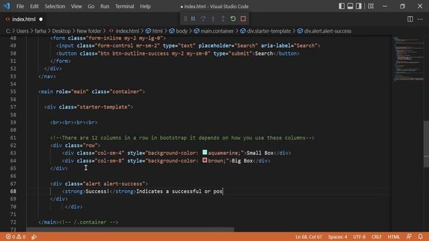Expand the div.starter-template breadcrumb
The height and width of the screenshot is (241, 429).
click(269, 31)
